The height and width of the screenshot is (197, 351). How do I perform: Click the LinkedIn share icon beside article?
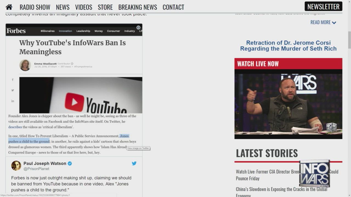pos(13,101)
